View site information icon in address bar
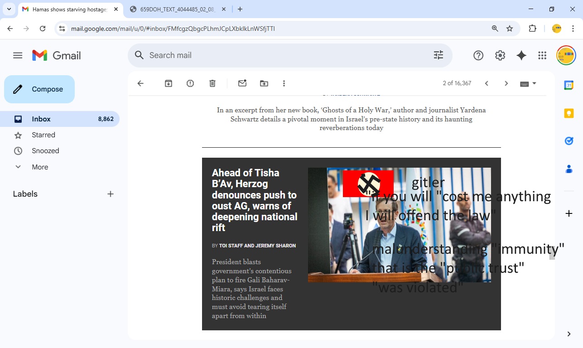583x348 pixels. (63, 29)
